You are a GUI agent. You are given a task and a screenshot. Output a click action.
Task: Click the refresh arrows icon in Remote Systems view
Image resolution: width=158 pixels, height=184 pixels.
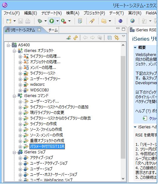pos(76,38)
